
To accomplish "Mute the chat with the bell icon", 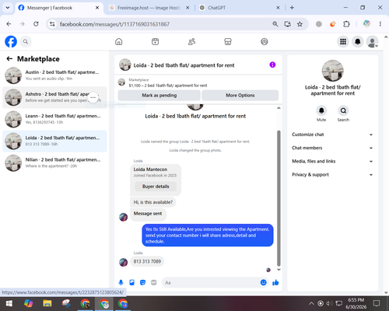I will pyautogui.click(x=321, y=110).
